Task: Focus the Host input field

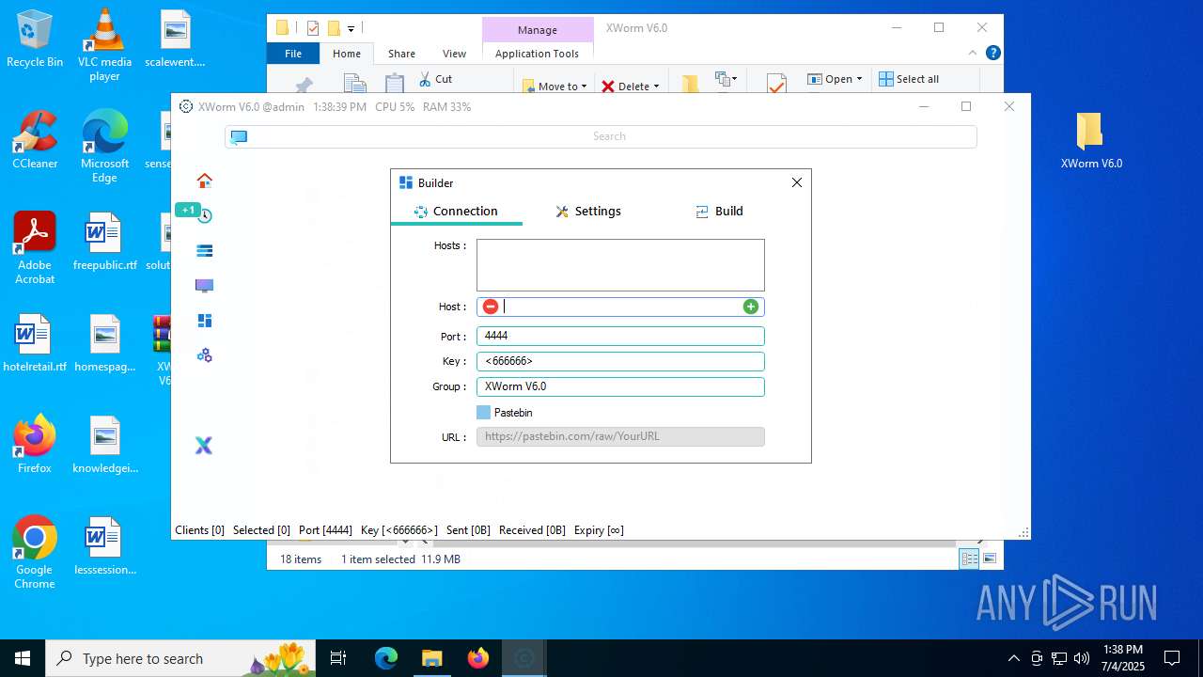Action: 620,307
